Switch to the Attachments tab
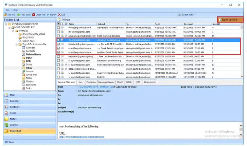This screenshot has width=247, height=146. coord(150,82)
